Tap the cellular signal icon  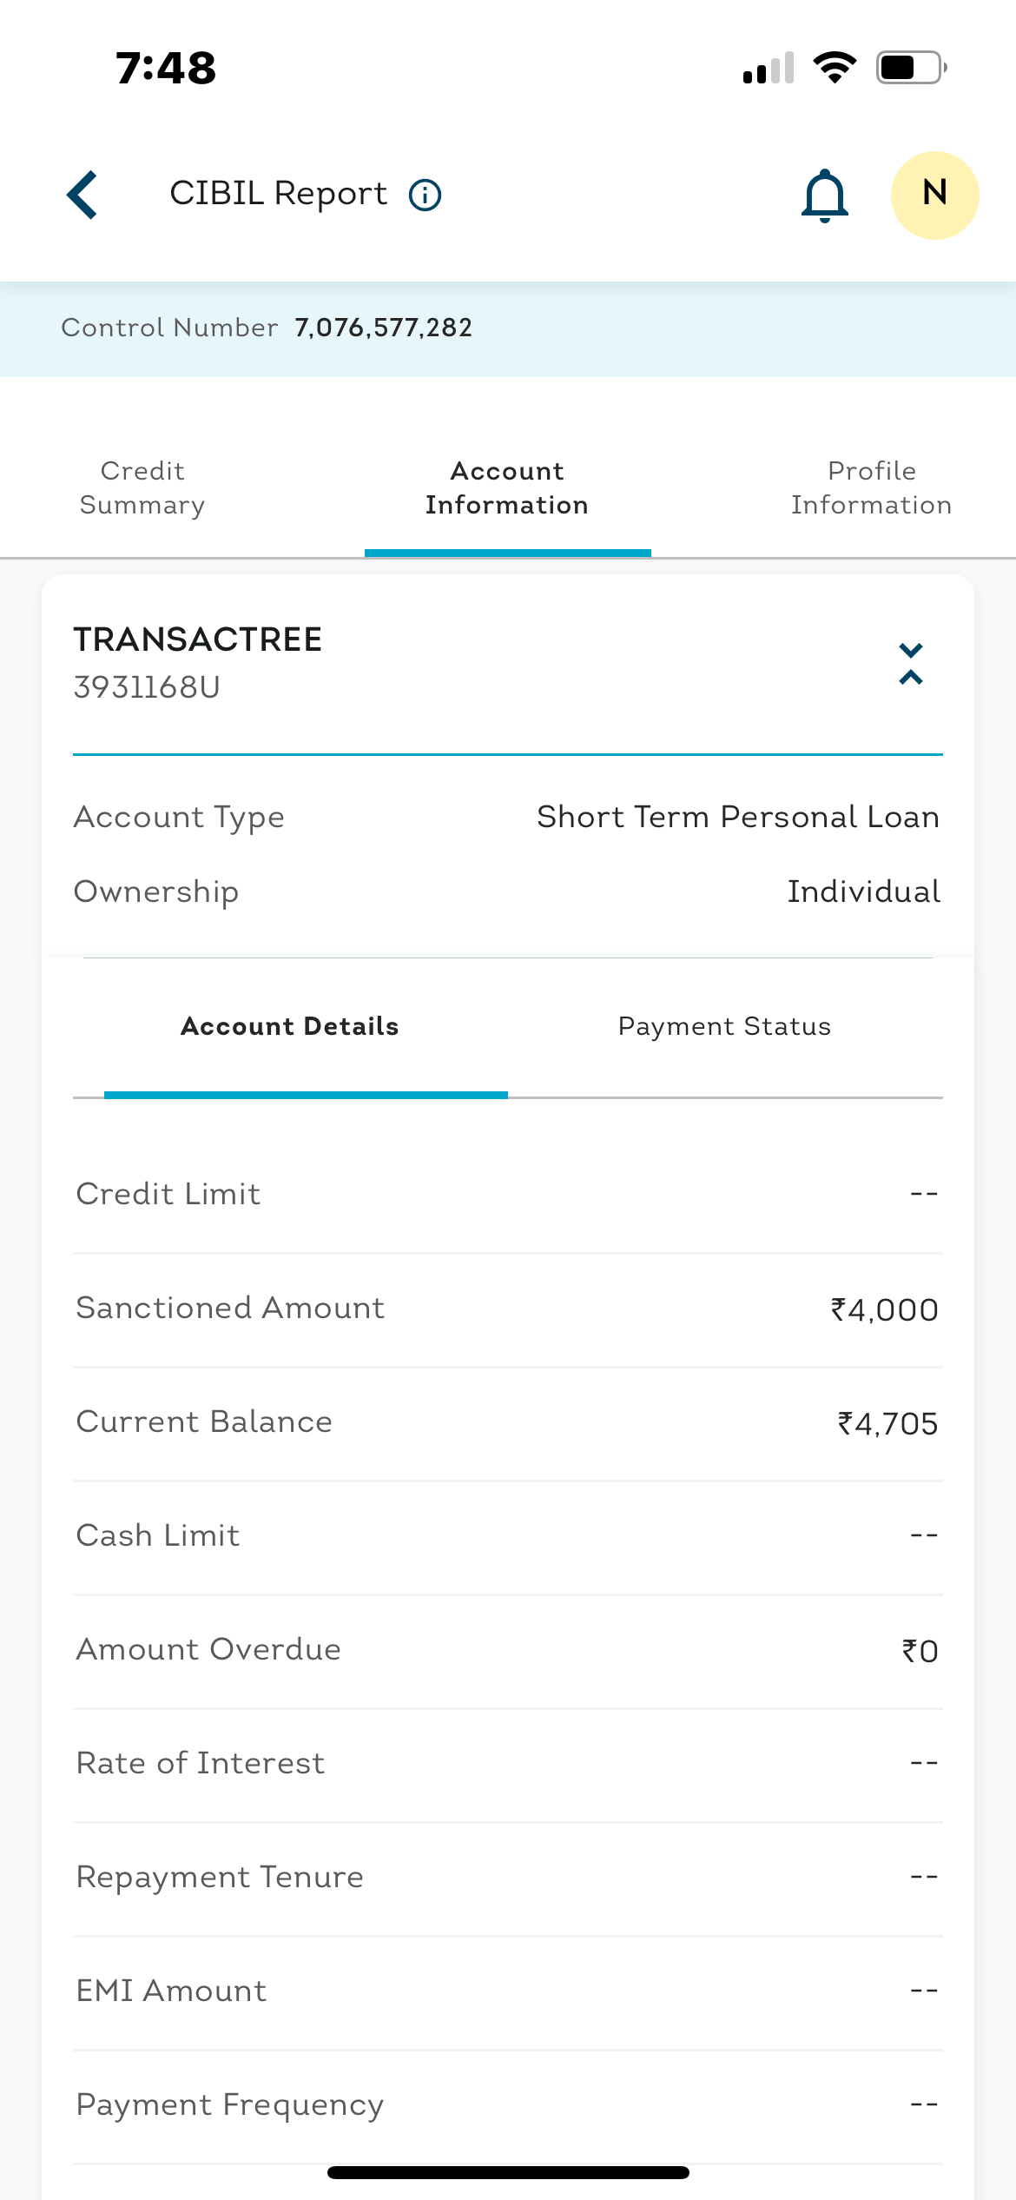pos(769,69)
